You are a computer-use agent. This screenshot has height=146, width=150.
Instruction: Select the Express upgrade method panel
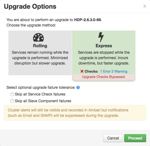[x=104, y=56]
